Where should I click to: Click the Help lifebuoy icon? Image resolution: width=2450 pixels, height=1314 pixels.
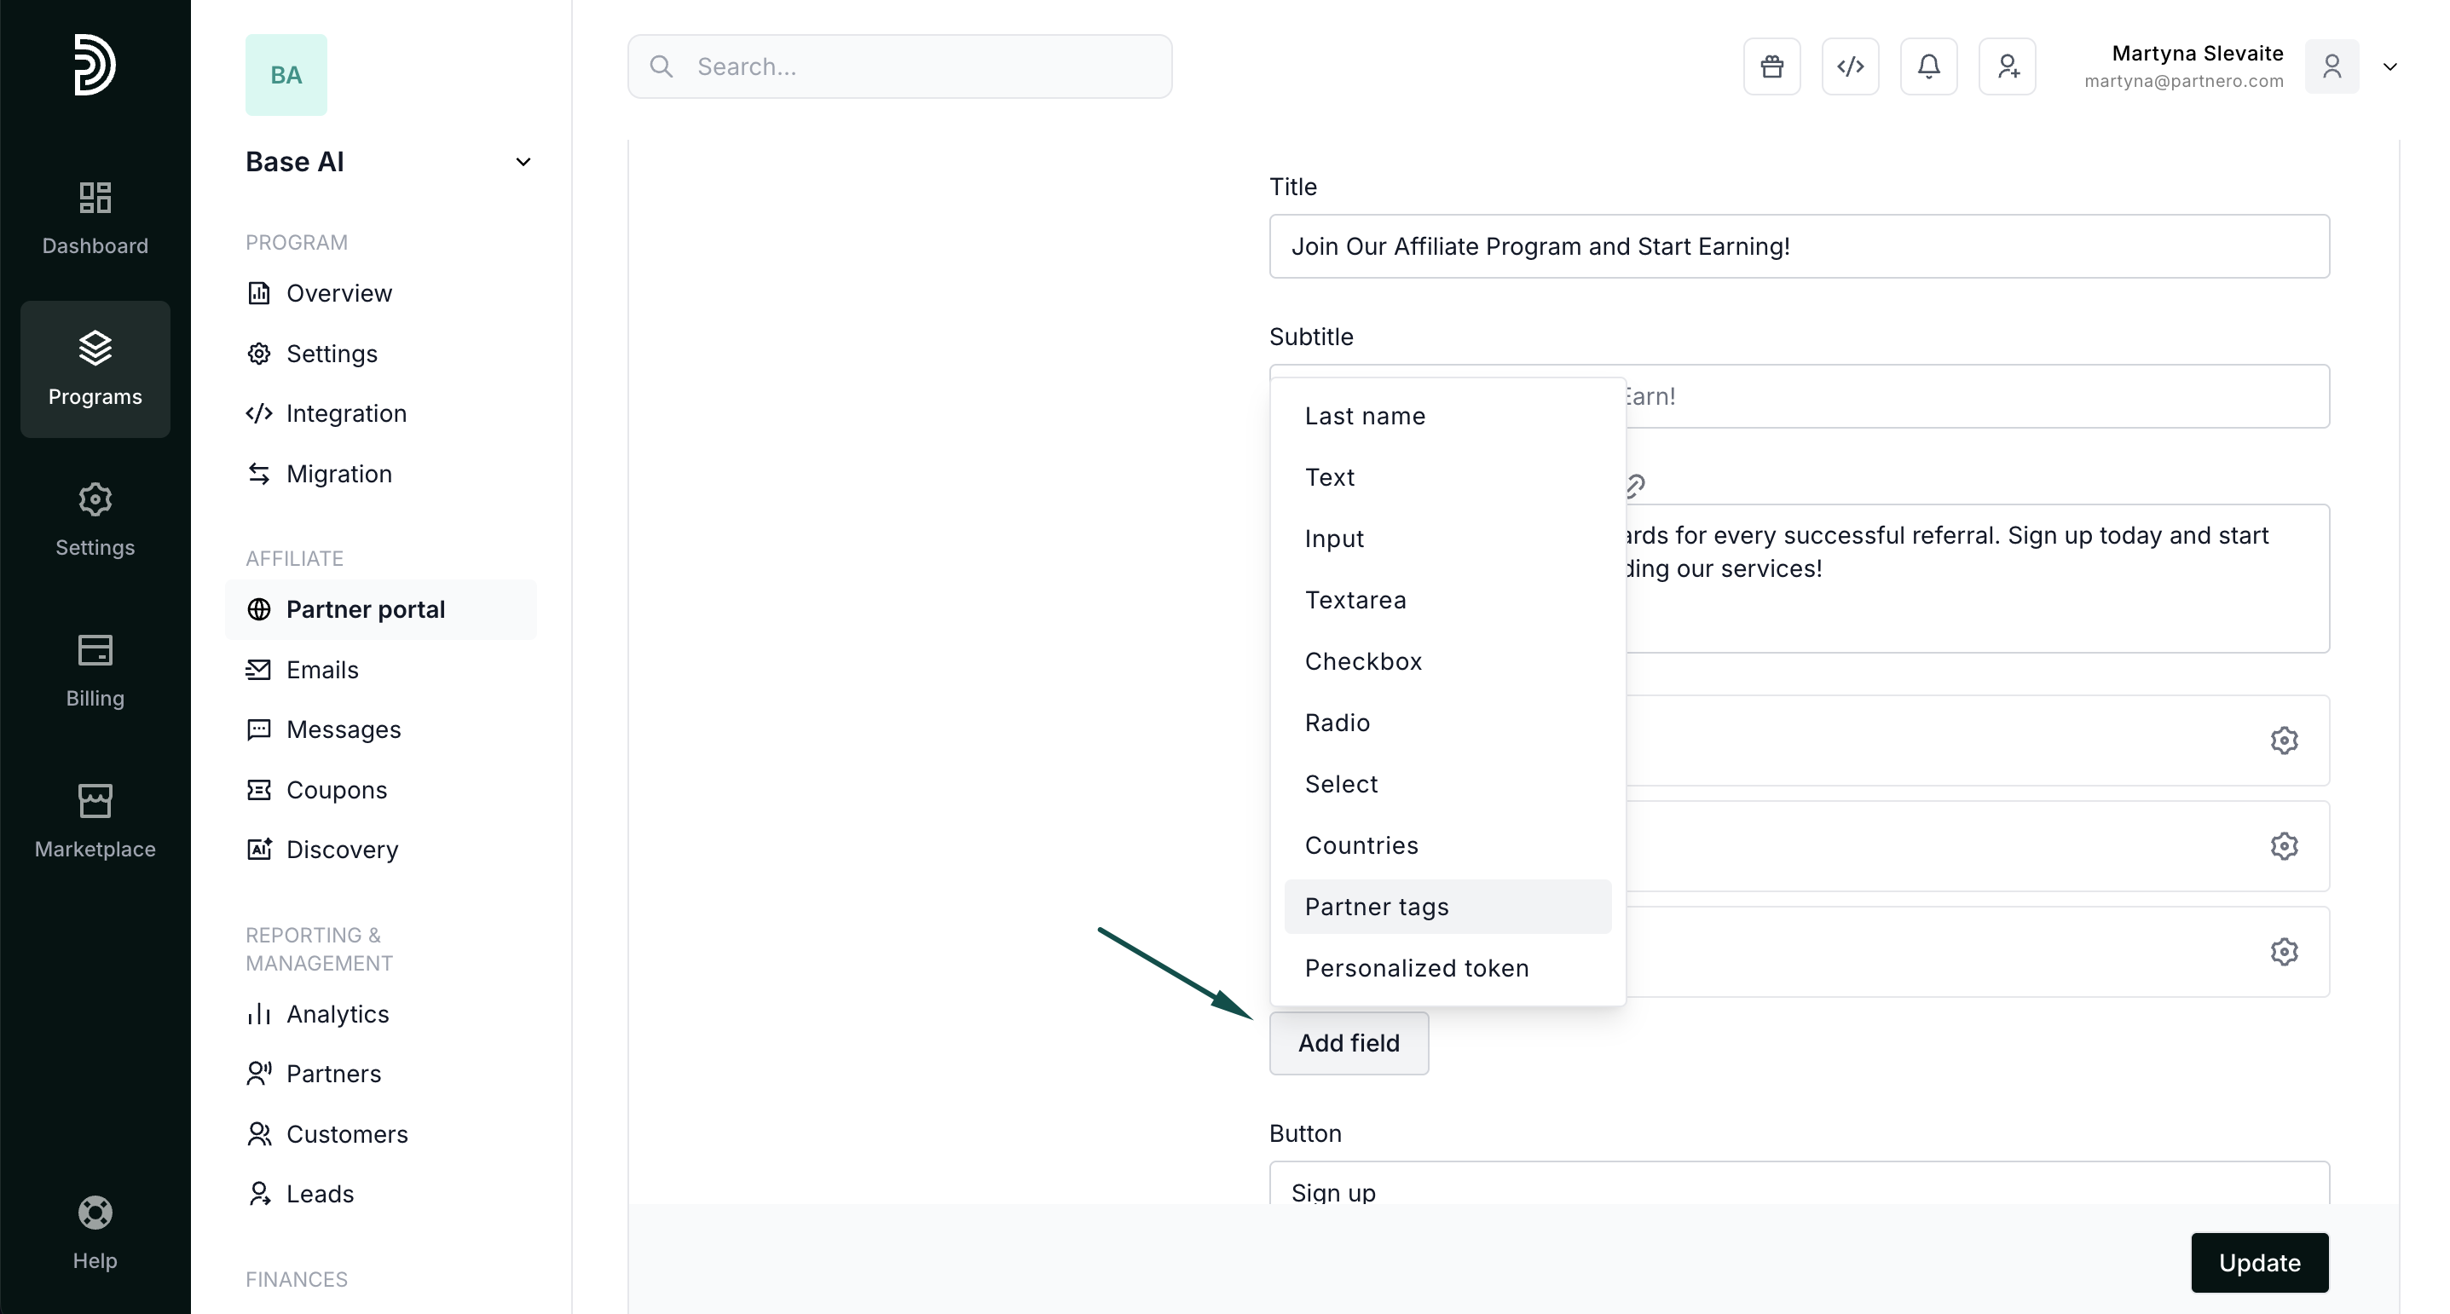click(x=95, y=1213)
